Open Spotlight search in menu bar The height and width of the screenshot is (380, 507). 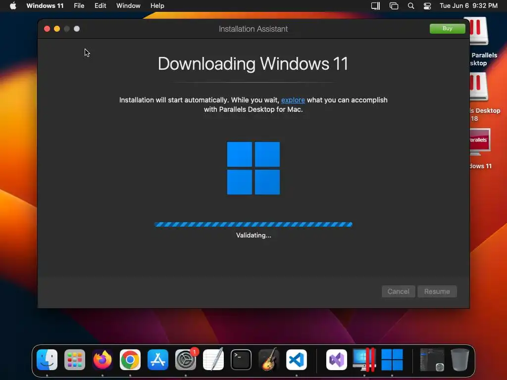coord(411,6)
